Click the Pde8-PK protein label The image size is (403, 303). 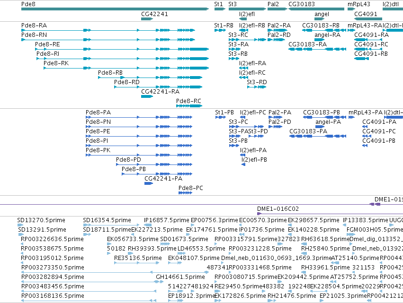(x=98, y=150)
